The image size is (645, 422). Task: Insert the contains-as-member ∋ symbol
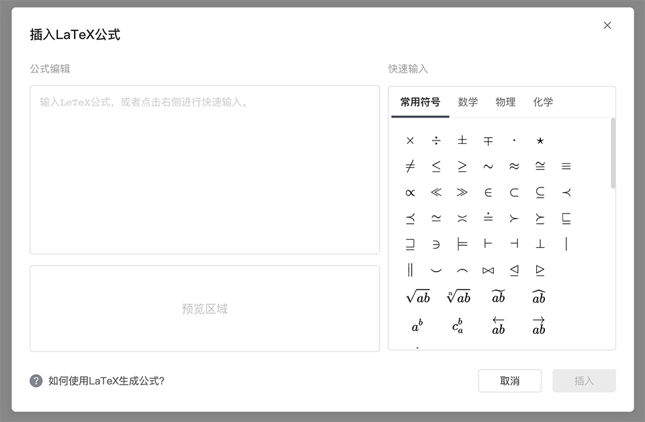(436, 245)
